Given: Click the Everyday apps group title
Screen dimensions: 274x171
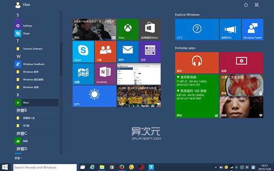Looking at the screenshot, I should tap(185, 48).
